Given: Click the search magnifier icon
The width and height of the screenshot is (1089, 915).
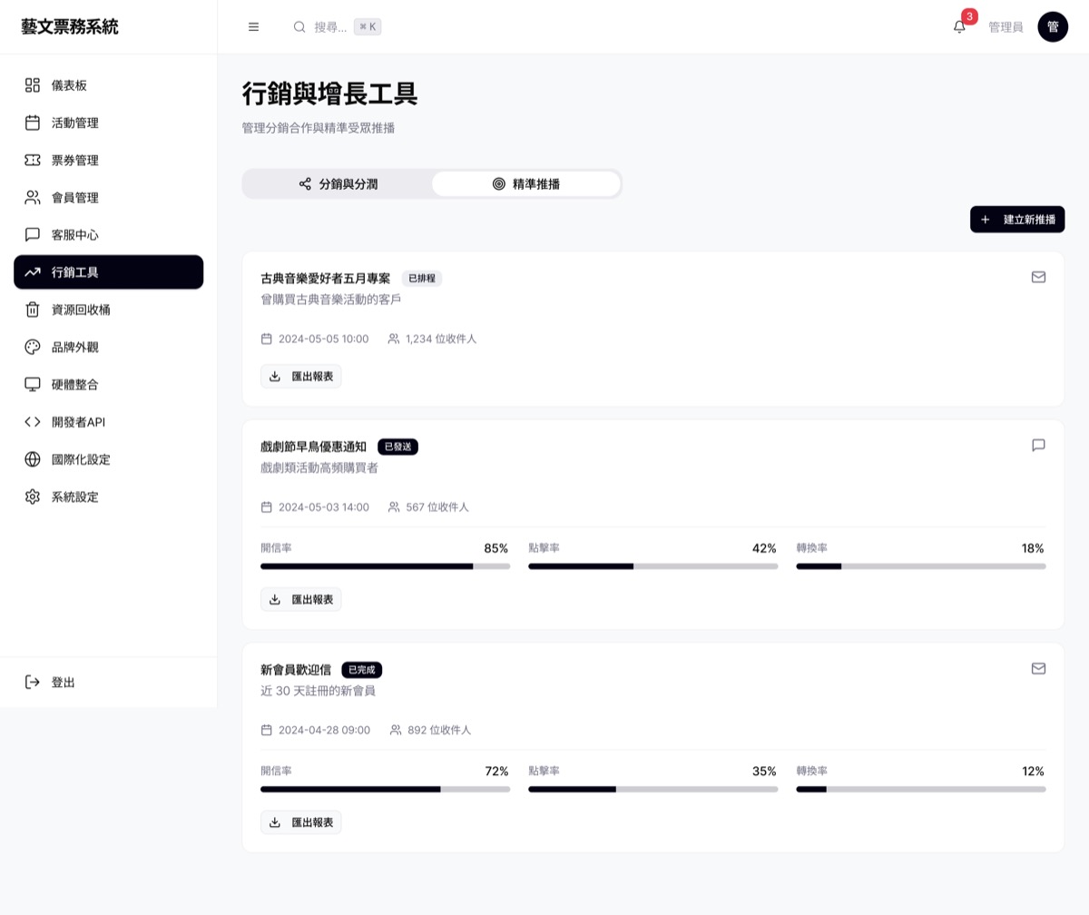Looking at the screenshot, I should [x=299, y=27].
